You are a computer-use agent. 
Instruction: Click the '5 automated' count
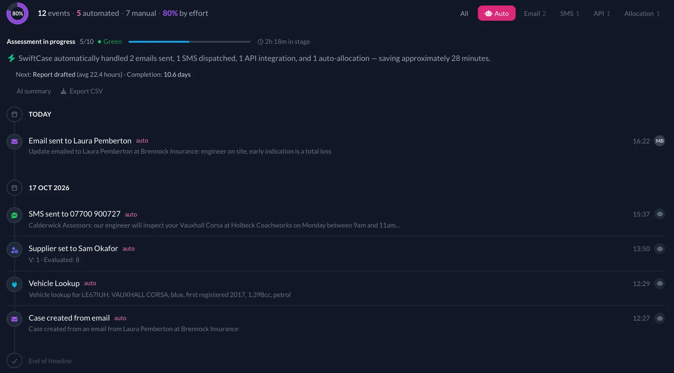coord(98,13)
